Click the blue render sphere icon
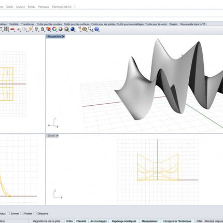Screen dimensions: 223x223 (x=73, y=29)
